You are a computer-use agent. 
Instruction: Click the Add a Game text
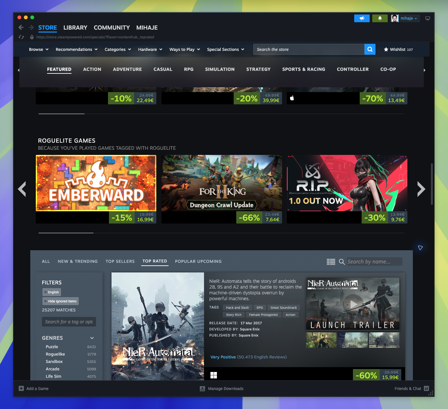(x=37, y=389)
